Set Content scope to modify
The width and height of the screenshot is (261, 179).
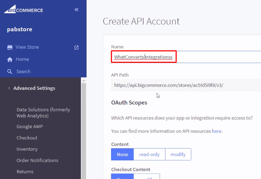[x=178, y=154]
